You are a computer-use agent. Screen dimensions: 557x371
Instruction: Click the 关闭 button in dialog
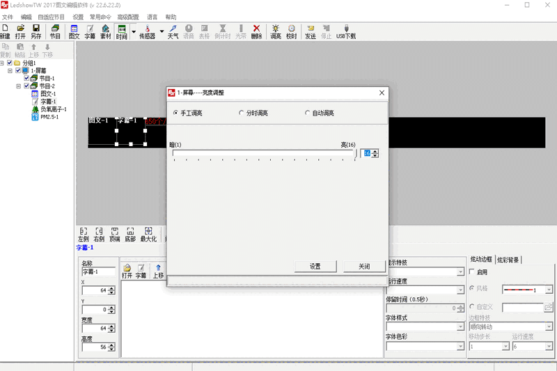click(x=364, y=267)
